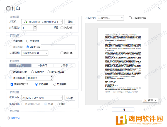This screenshot has height=127, width=167.
Task: Go to first page of preview
Action: point(102,110)
